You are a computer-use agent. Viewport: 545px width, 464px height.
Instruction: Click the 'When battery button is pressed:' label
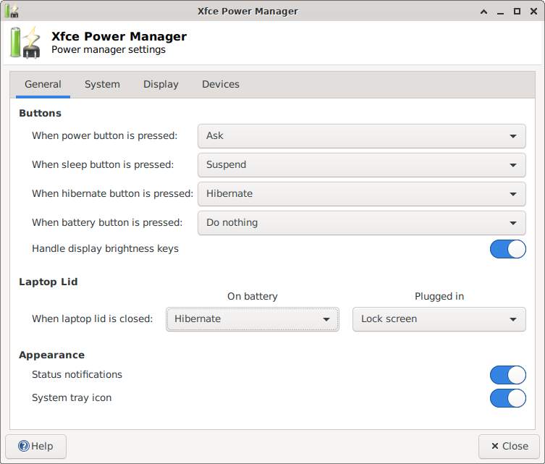point(107,222)
